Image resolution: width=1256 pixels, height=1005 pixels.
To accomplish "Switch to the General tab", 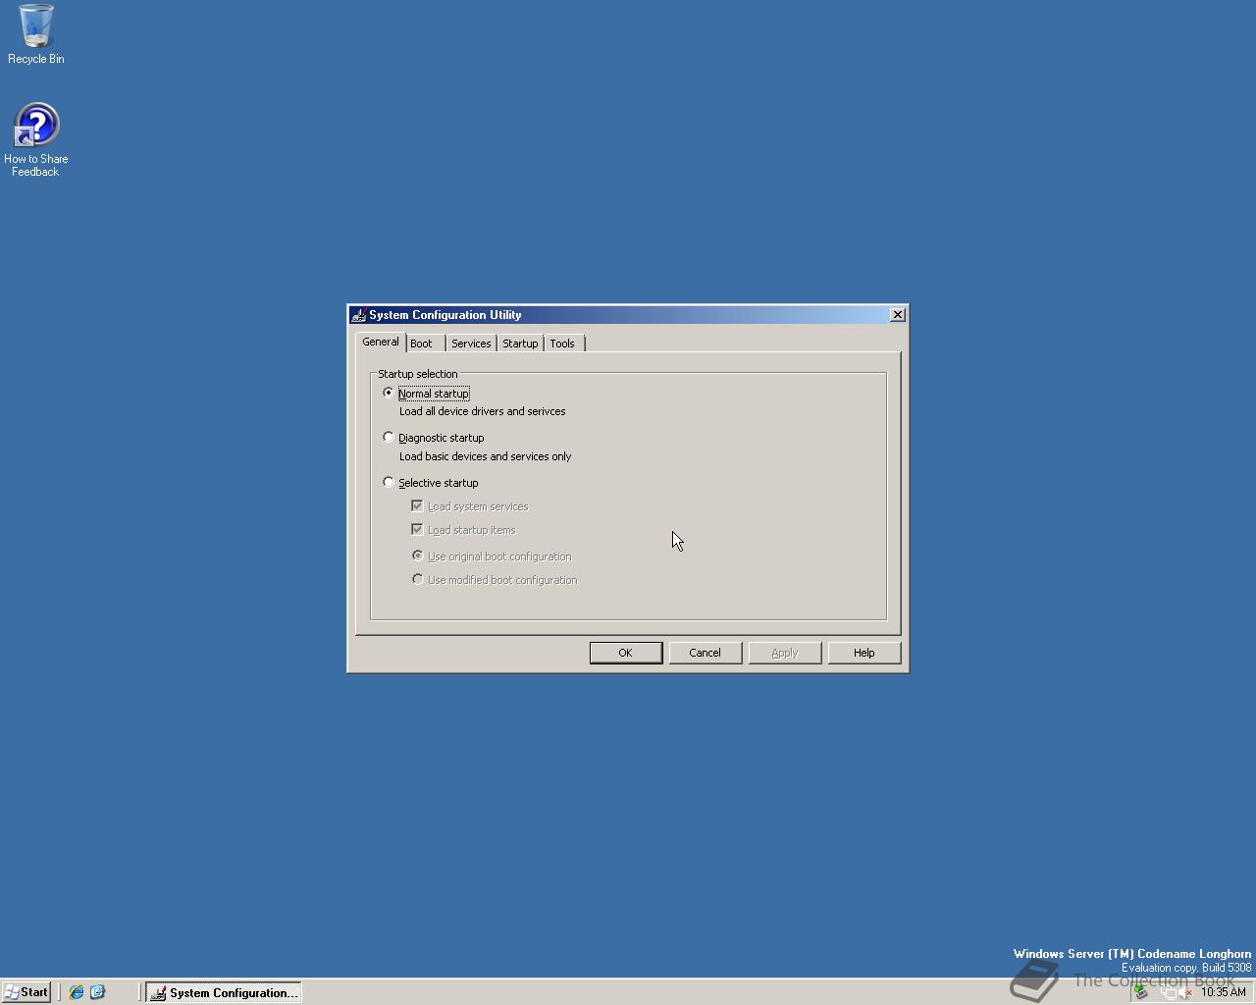I will point(381,342).
